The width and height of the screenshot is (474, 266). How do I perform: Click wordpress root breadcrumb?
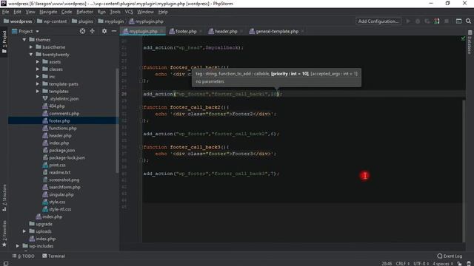pyautogui.click(x=18, y=21)
